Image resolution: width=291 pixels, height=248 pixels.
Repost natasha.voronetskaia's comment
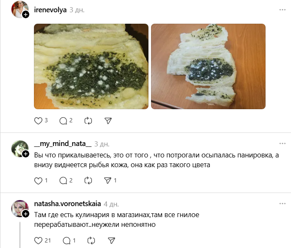tap(91, 240)
